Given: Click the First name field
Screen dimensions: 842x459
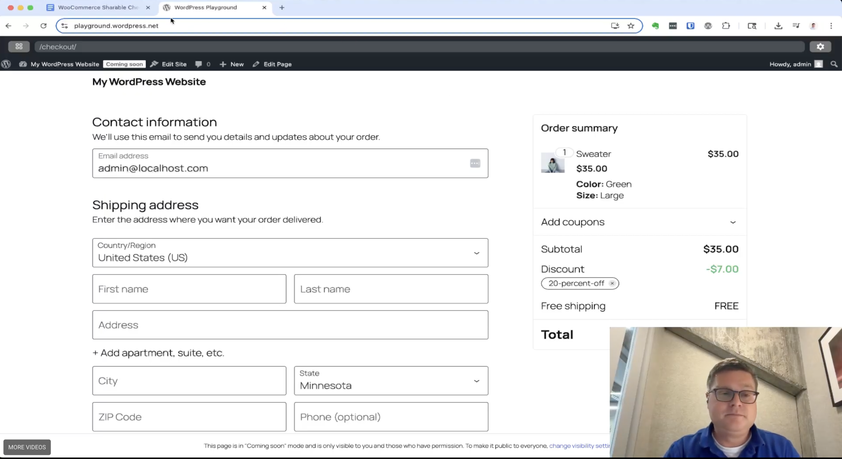Looking at the screenshot, I should point(189,289).
